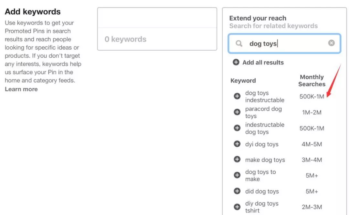Open the Learn more link
Image resolution: width=349 pixels, height=215 pixels.
21,89
